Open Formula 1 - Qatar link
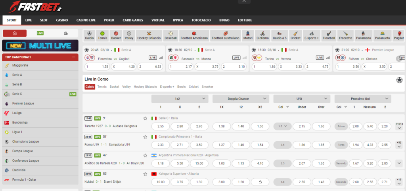The width and height of the screenshot is (406, 191). coord(40,180)
